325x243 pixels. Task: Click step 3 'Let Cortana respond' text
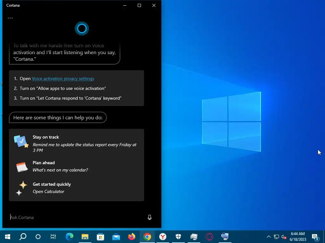[x=70, y=98]
